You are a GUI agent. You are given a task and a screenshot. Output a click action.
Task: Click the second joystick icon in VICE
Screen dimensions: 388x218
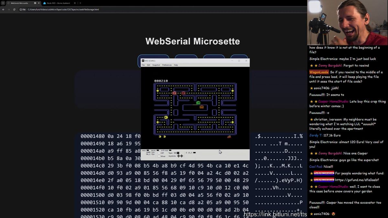182,156
